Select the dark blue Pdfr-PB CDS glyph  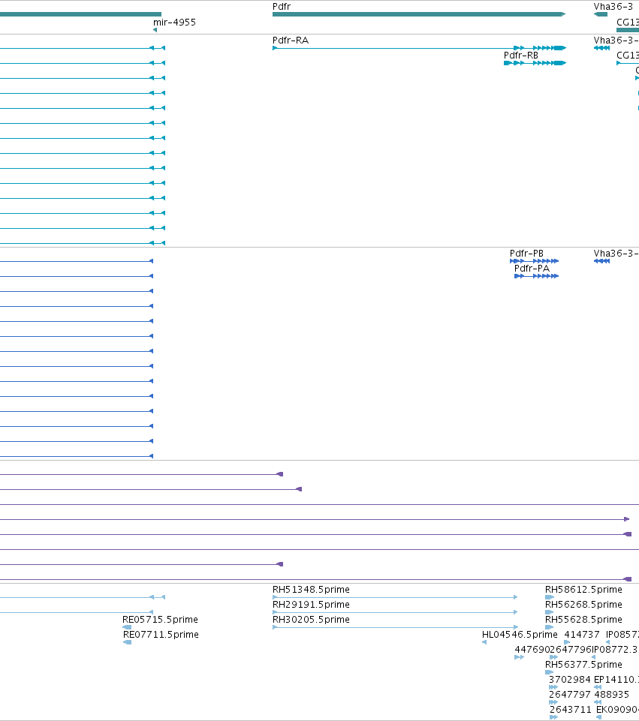[x=534, y=261]
